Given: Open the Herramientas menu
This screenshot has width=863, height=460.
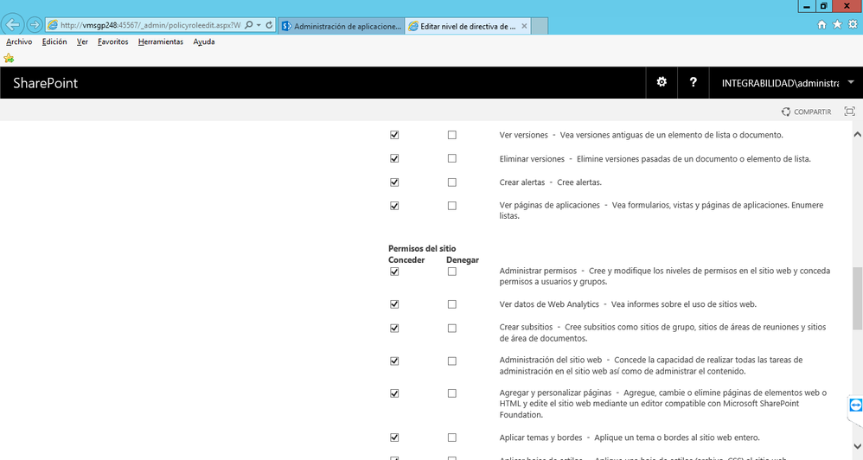Looking at the screenshot, I should point(161,42).
